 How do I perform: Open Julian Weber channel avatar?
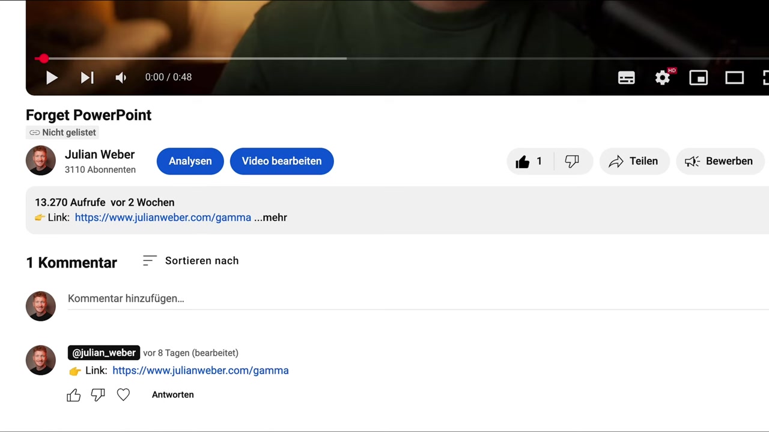pos(41,160)
